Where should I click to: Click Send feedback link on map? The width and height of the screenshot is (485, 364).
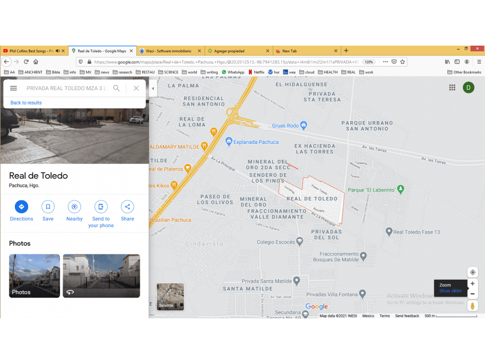tap(407, 316)
